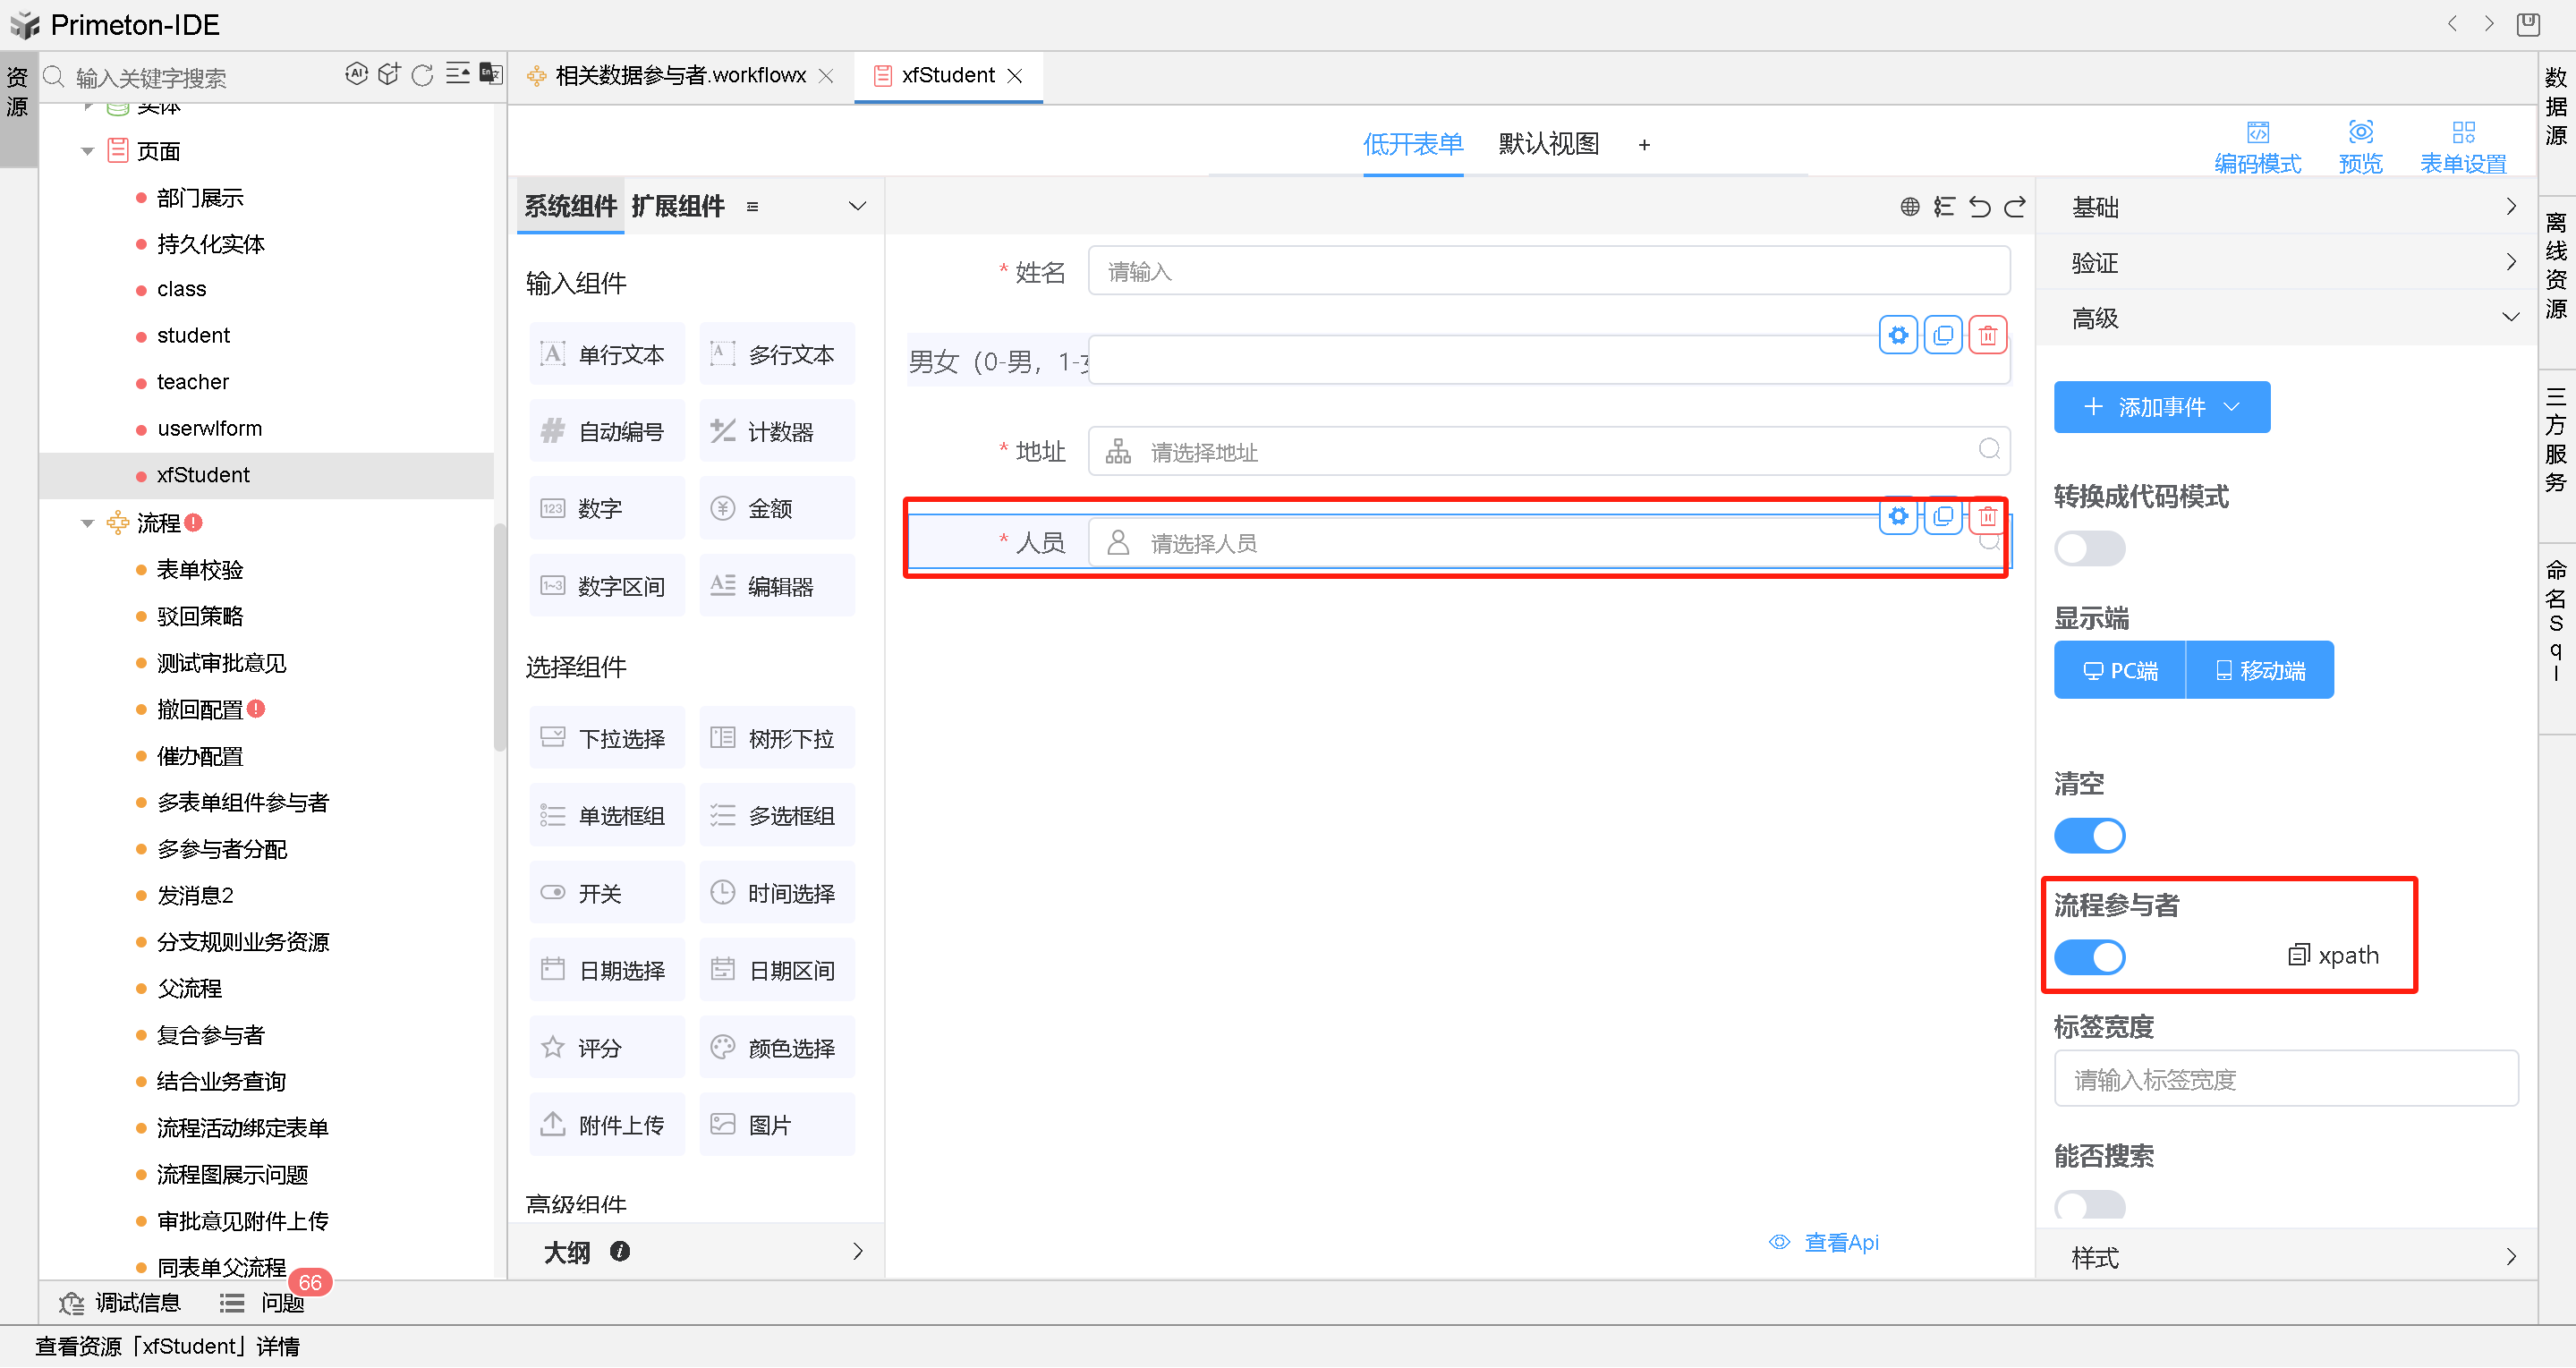Screen dimensions: 2576x1368
Task: Click the globe icon above the form canvas
Action: click(1910, 206)
